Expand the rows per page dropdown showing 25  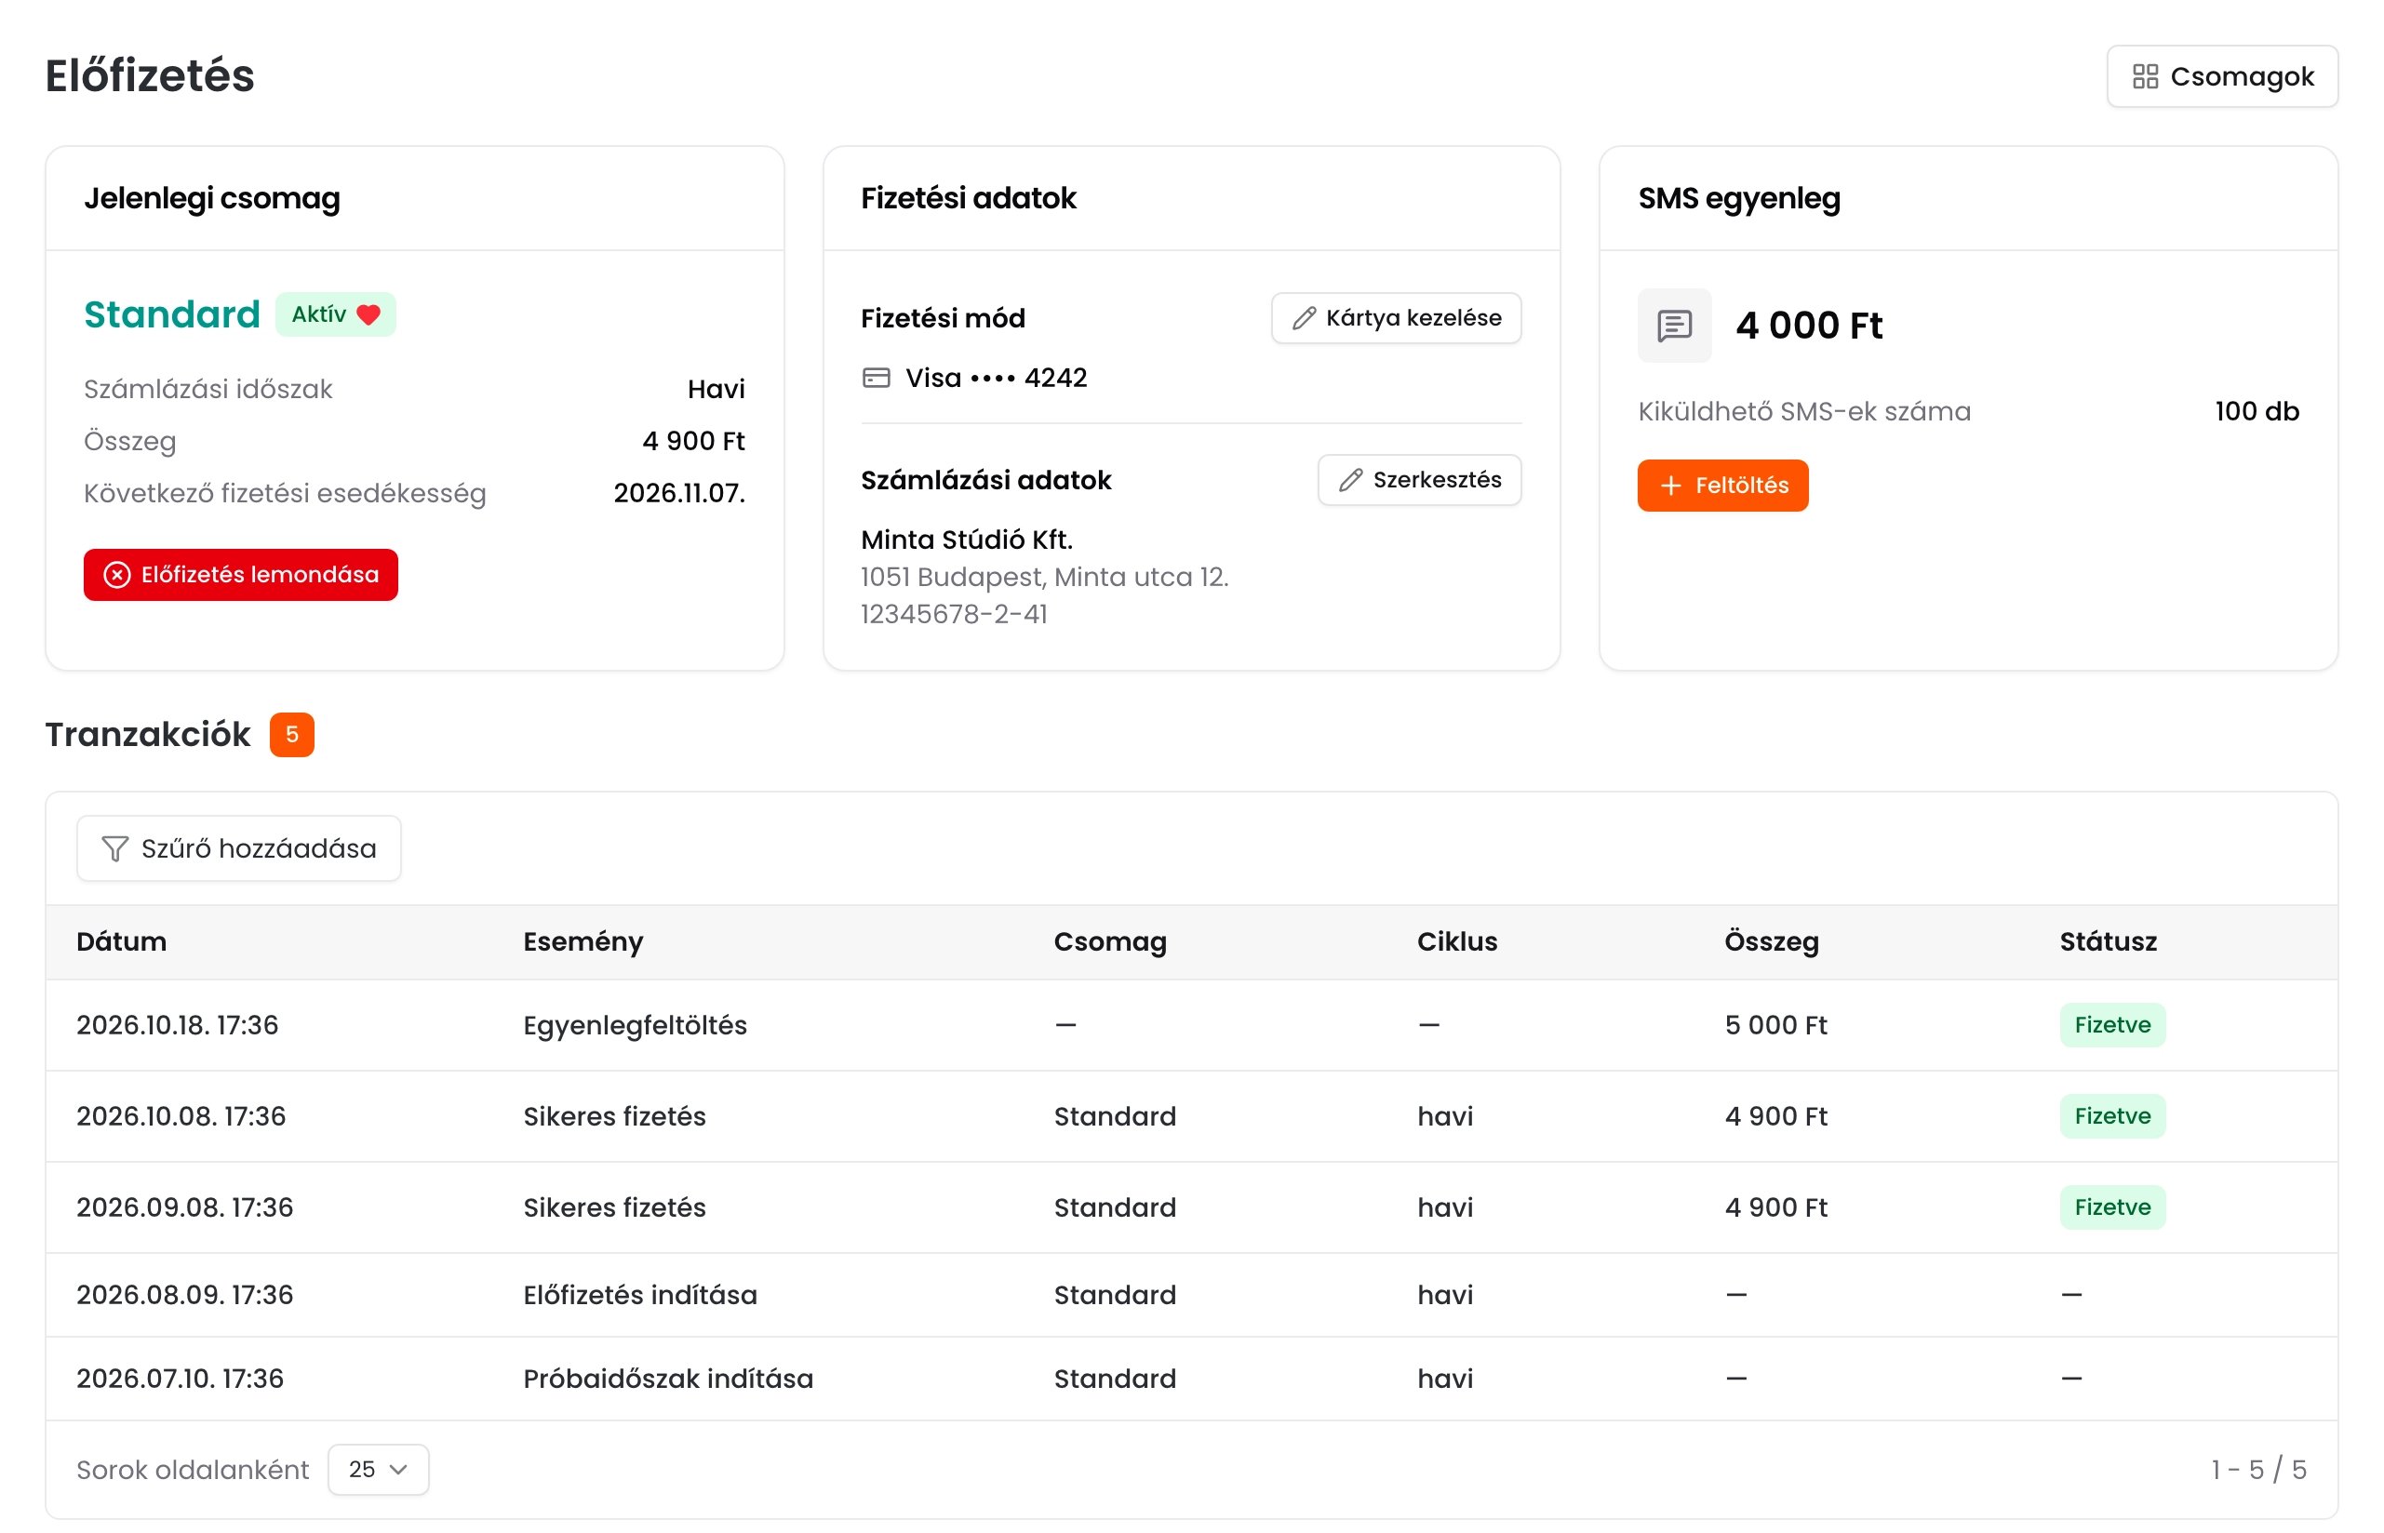[x=379, y=1470]
